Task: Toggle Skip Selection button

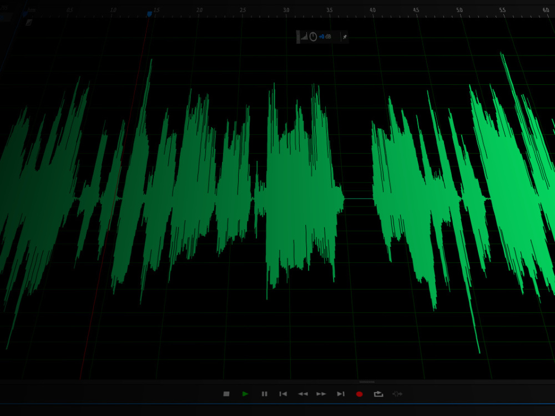Action: (397, 394)
